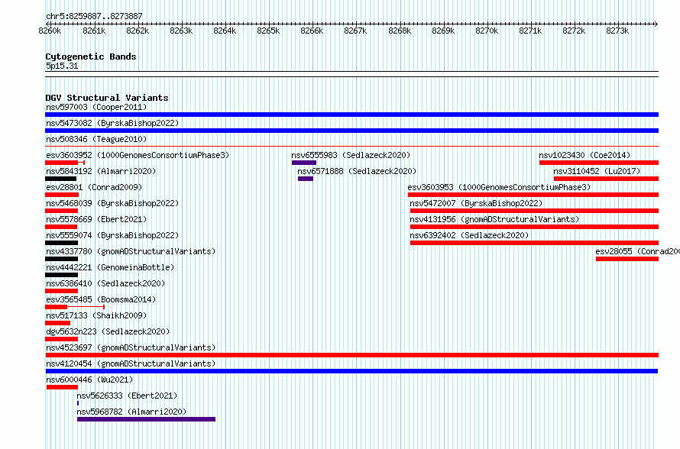Select the purple bar under nsv6571888

[x=306, y=179]
